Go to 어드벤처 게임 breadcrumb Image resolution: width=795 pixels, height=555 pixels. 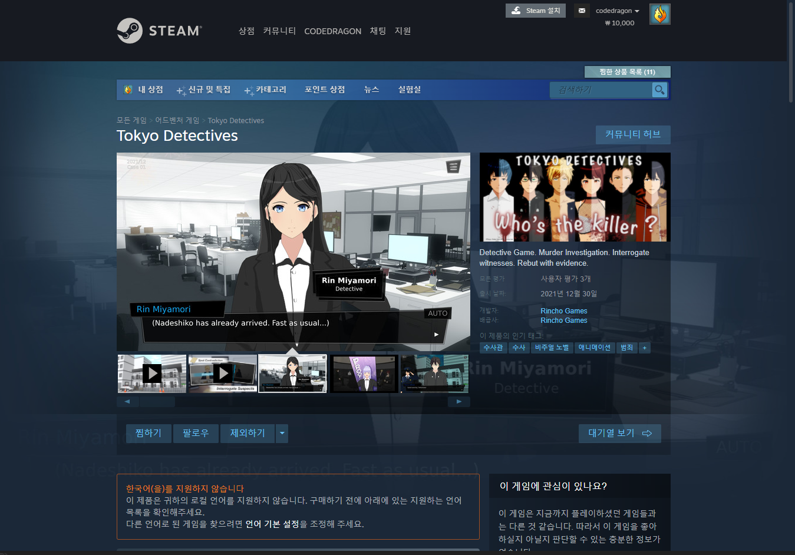[177, 120]
